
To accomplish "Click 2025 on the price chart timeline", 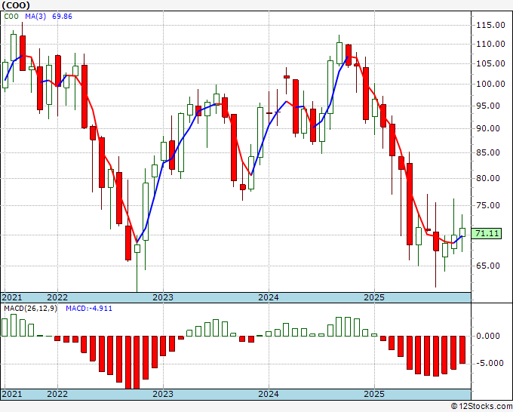I will click(x=374, y=297).
